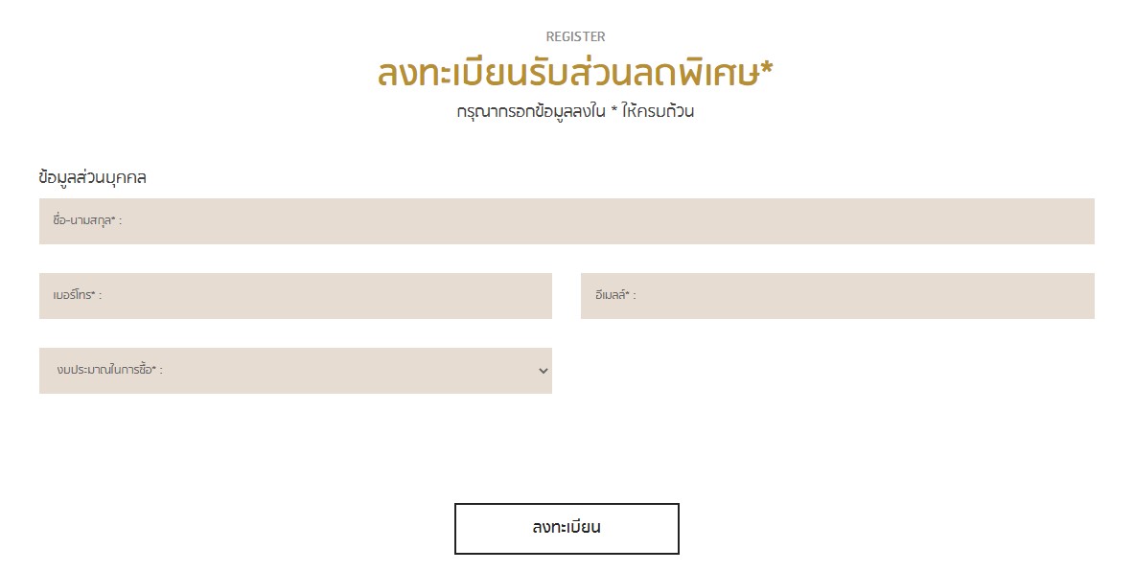
Task: Submit form with the ลงทะเบียน button
Action: pyautogui.click(x=567, y=529)
